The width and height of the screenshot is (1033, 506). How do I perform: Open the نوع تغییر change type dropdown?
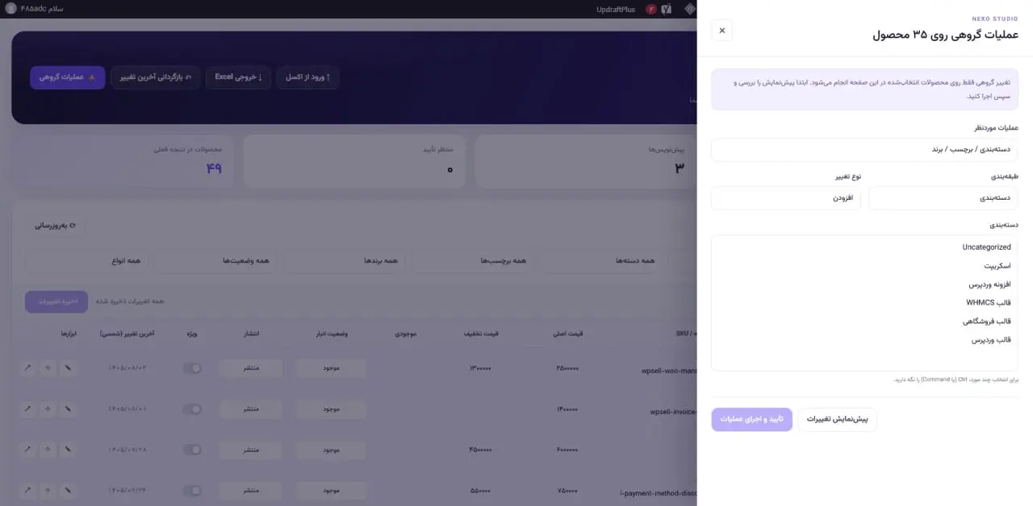click(x=786, y=198)
